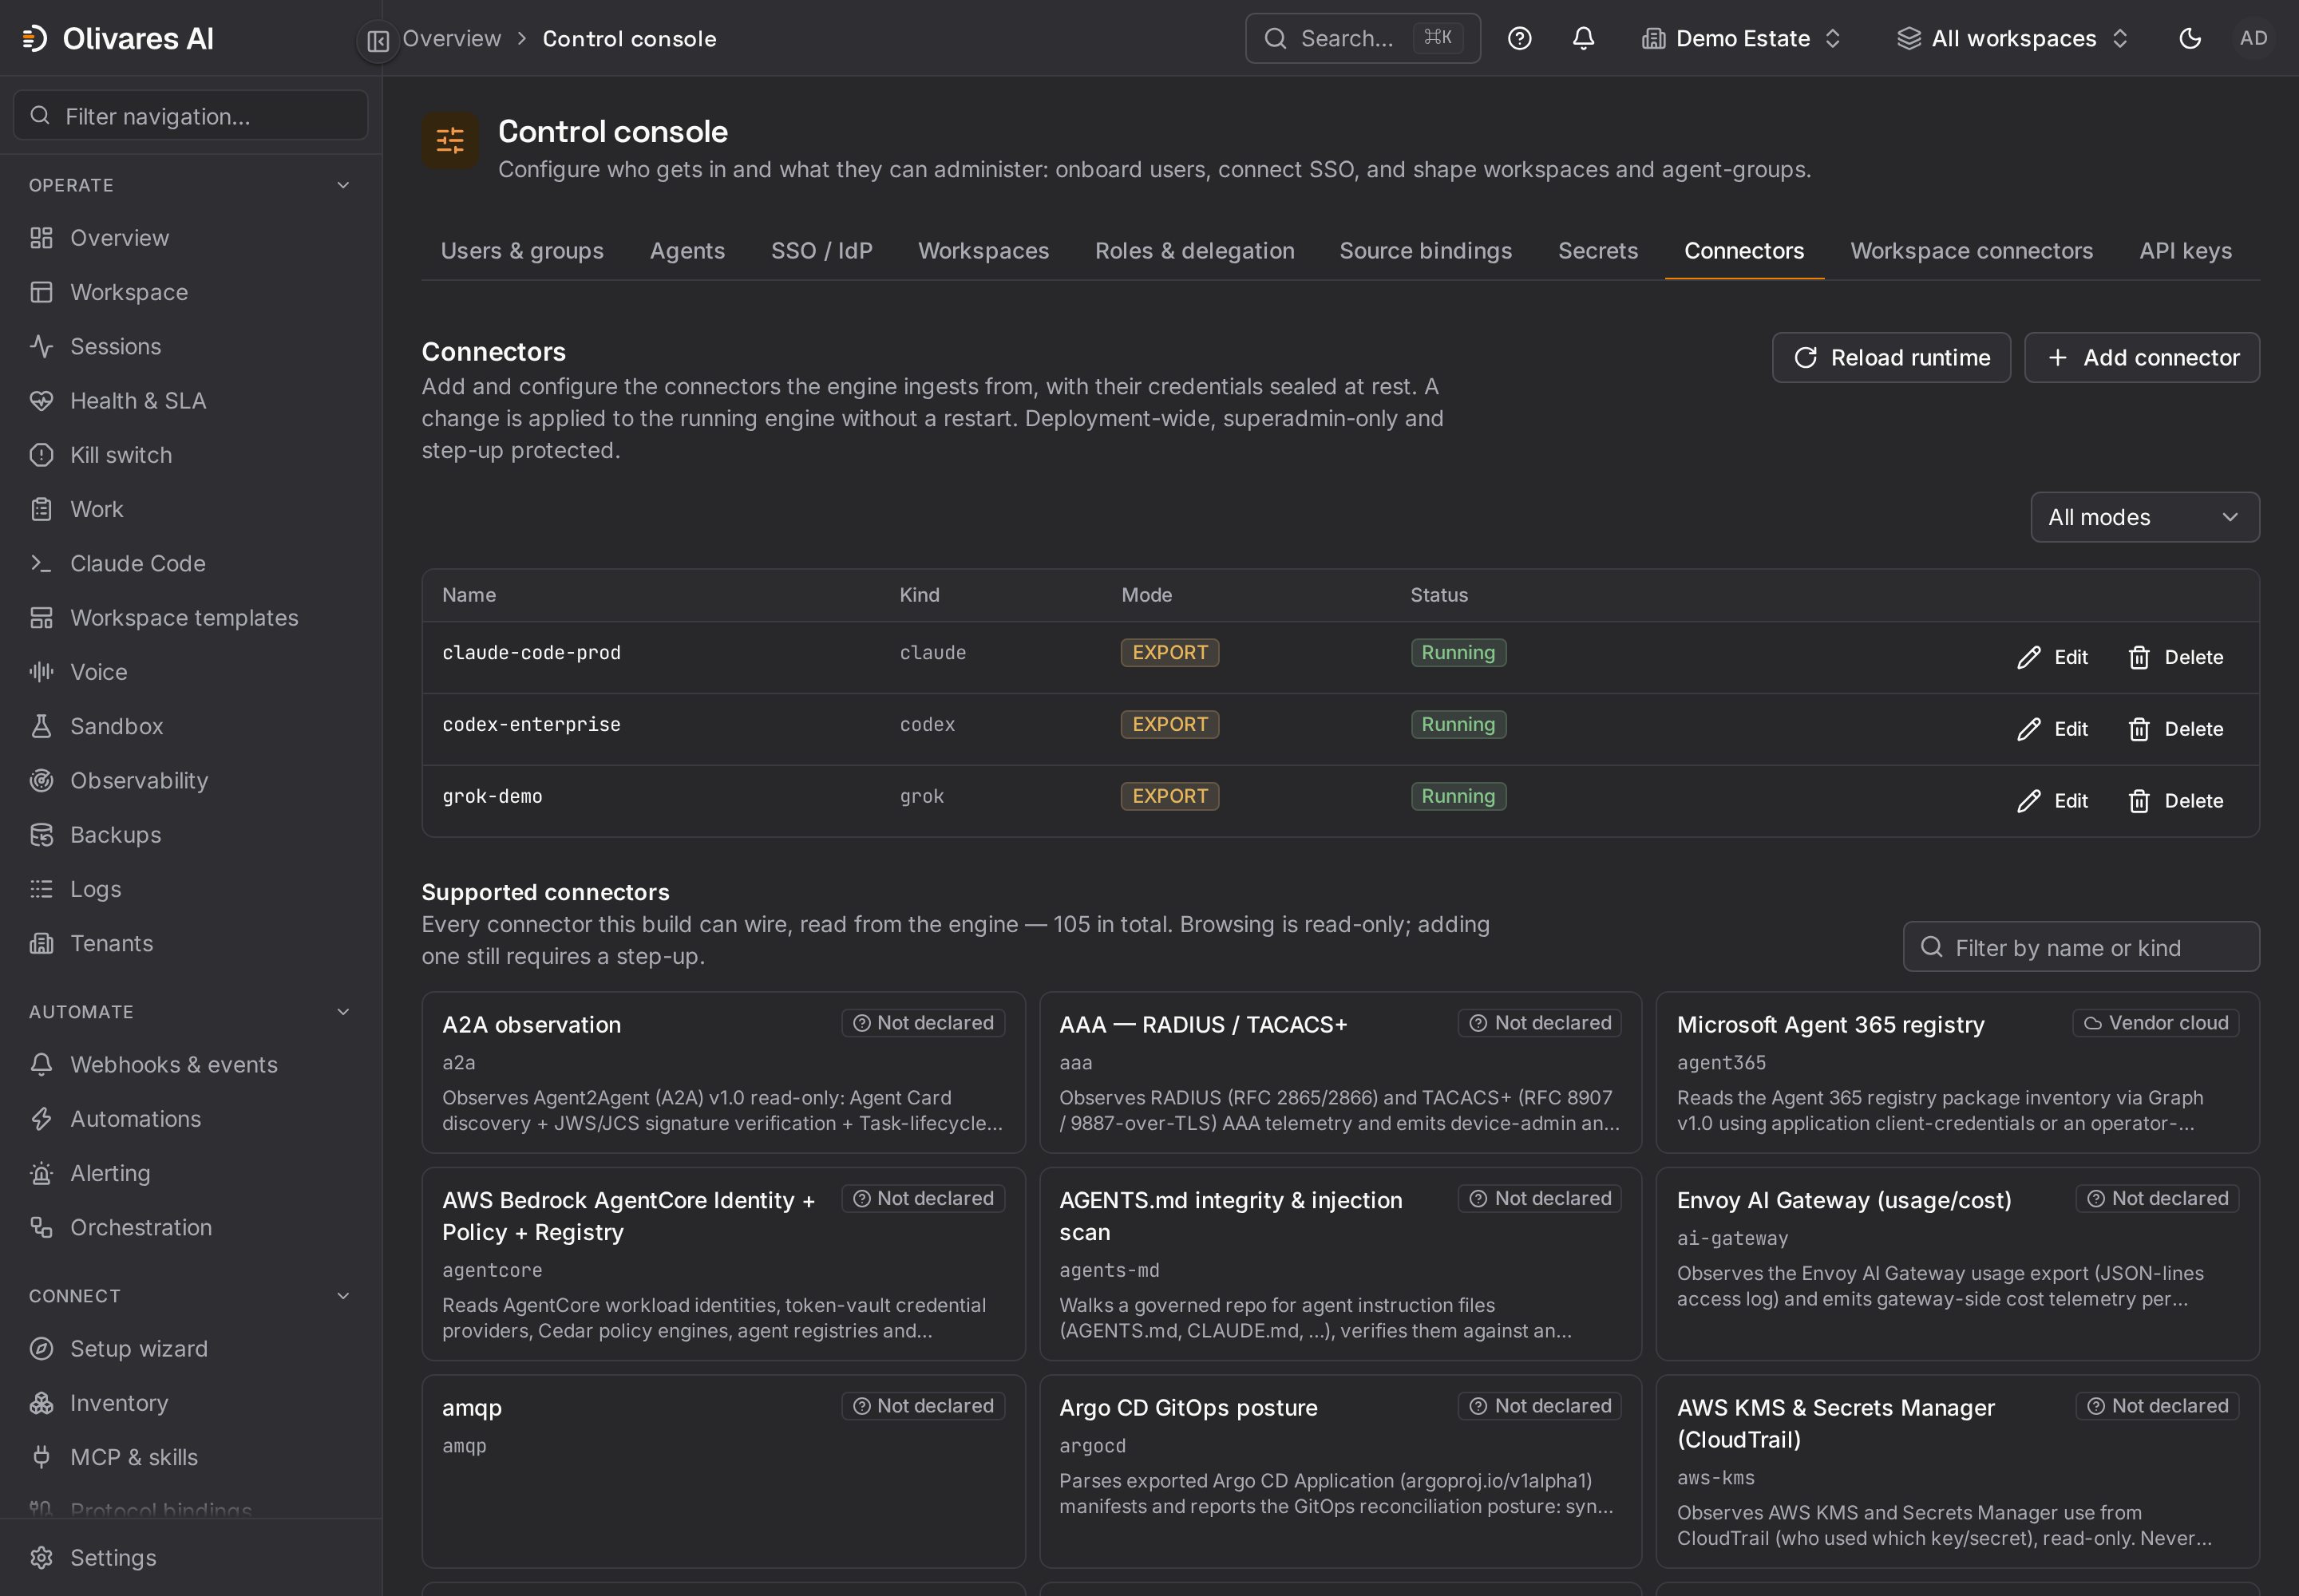Open Webhooks & events page

point(190,1065)
